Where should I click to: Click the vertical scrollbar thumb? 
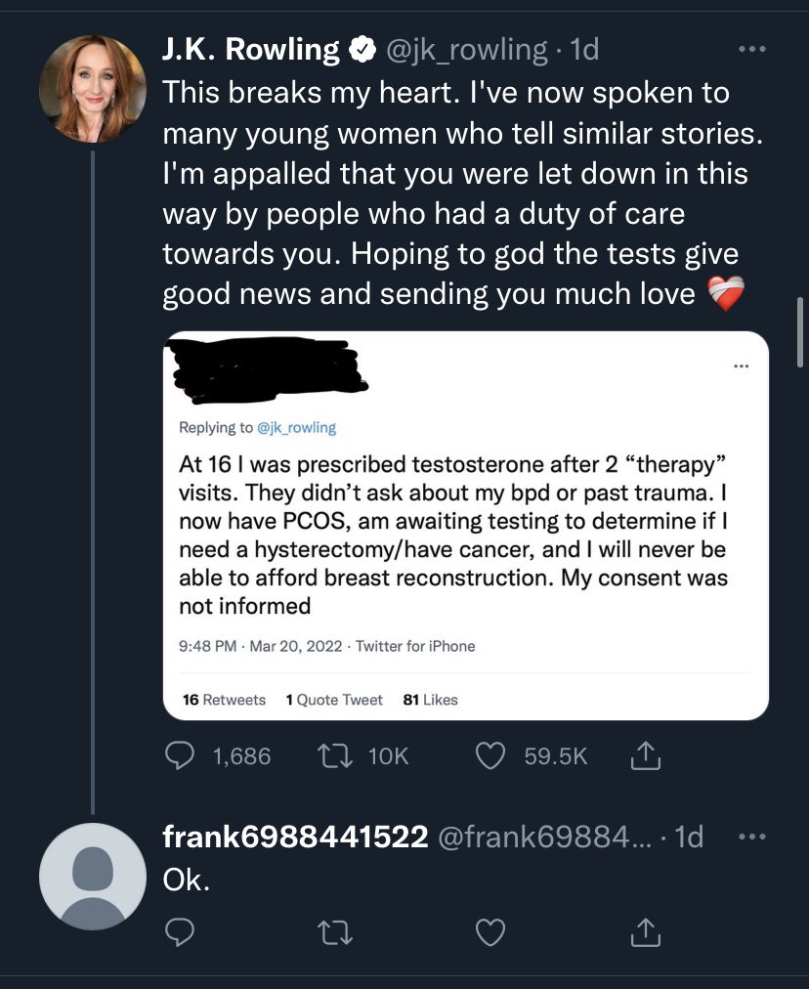(x=800, y=331)
